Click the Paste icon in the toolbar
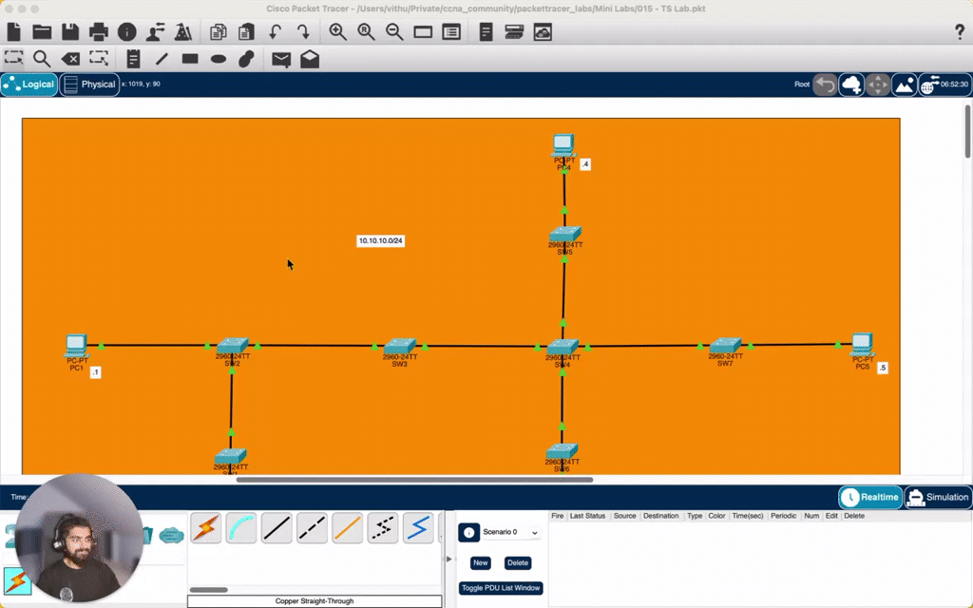 click(246, 31)
